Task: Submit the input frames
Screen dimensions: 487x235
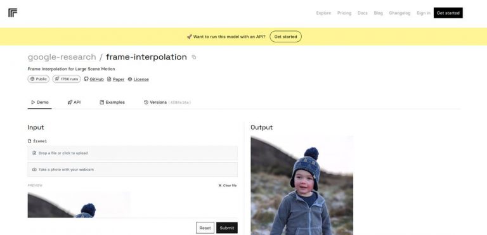Action: [227, 228]
